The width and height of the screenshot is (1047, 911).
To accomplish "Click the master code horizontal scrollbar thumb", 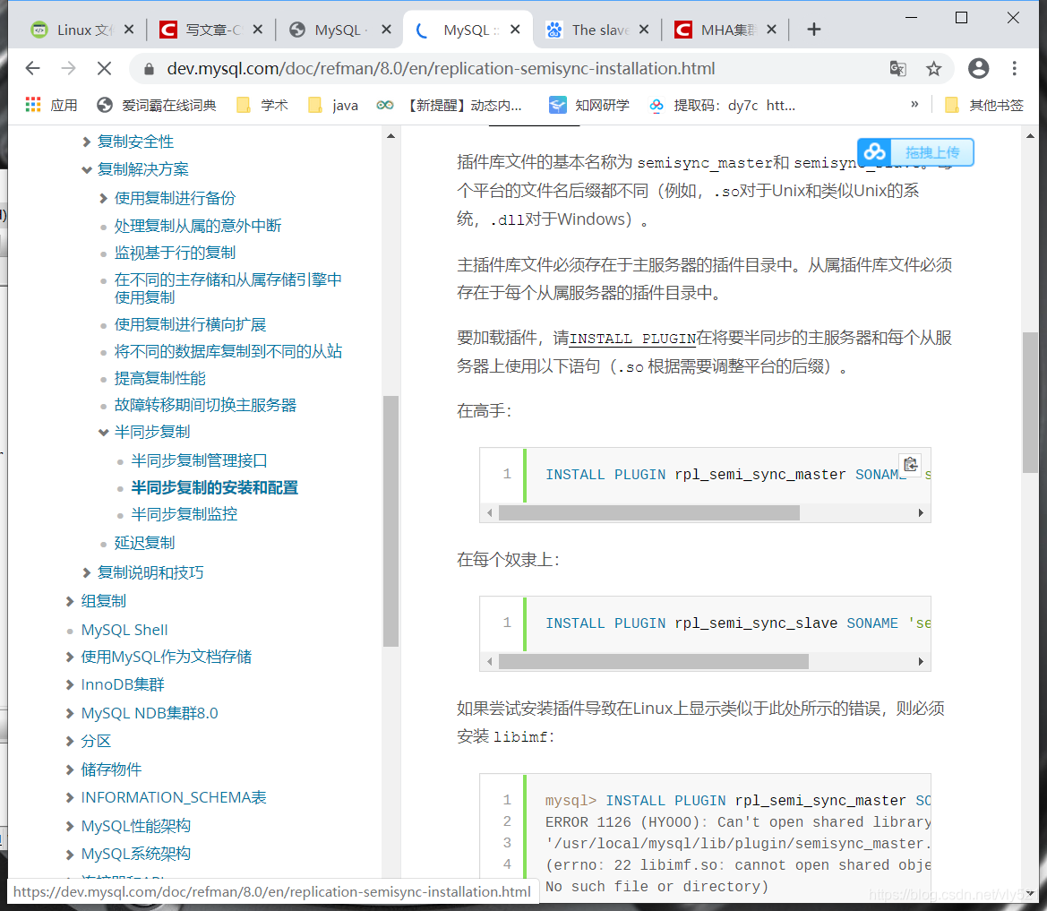I will (649, 513).
